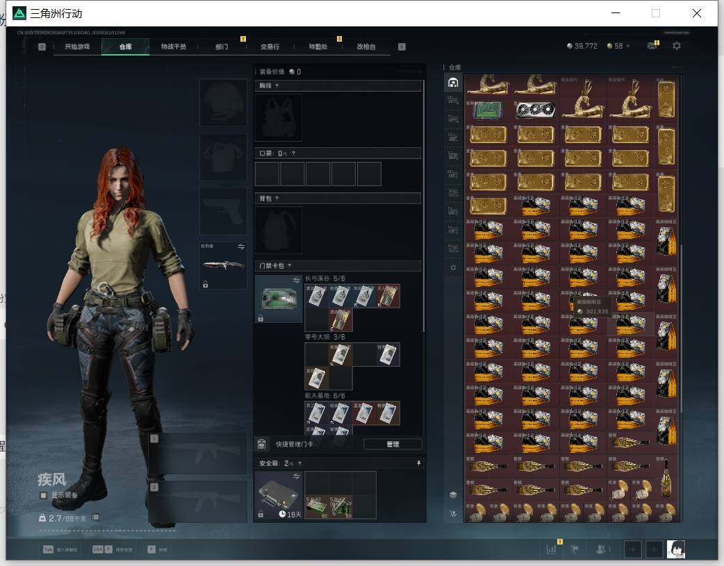This screenshot has width=724, height=566.
Task: Open the 开始游戏 tab
Action: pyautogui.click(x=77, y=47)
